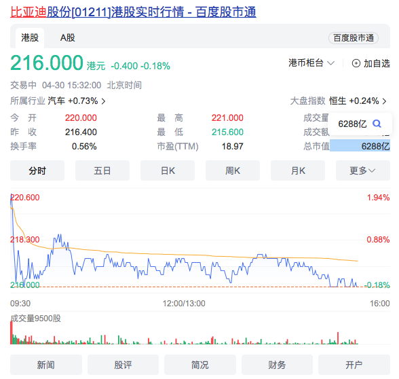Click the 百度股市通 pill button
Image resolution: width=399 pixels, height=379 pixels.
pos(354,38)
